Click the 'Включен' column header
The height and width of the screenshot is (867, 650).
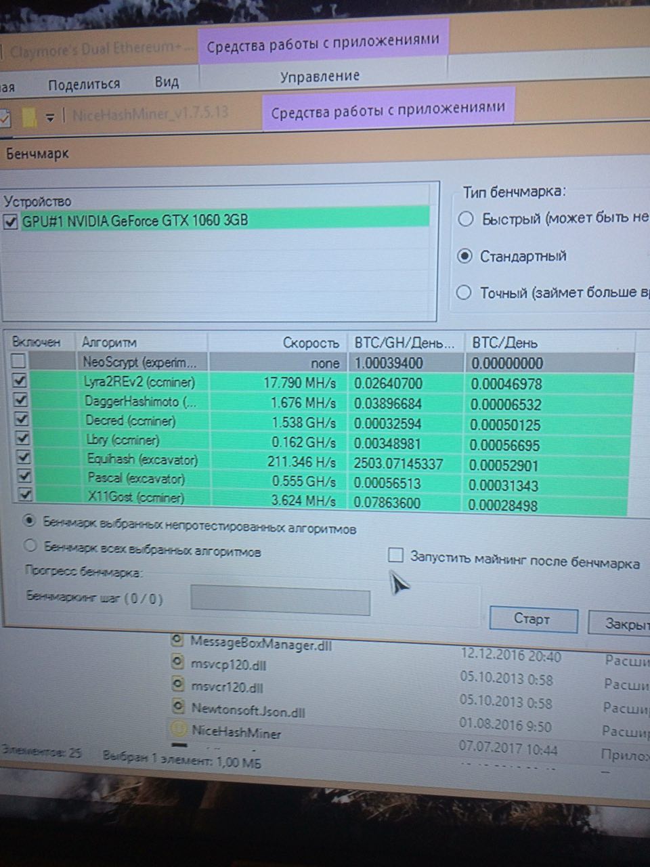[x=36, y=342]
